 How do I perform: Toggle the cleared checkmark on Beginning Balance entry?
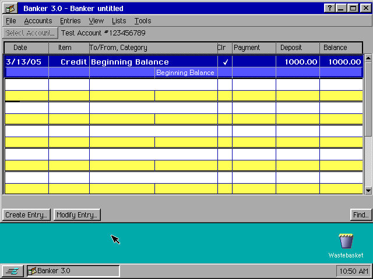225,62
